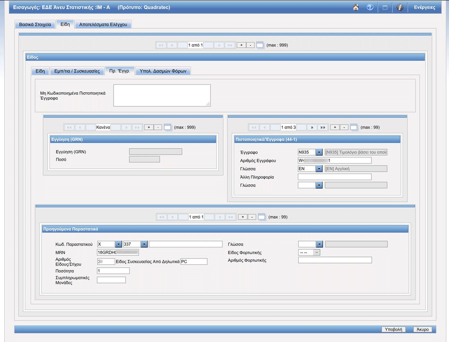449x342 pixels.
Task: Click the wide field next to 337 dropdown
Action: coord(186,244)
